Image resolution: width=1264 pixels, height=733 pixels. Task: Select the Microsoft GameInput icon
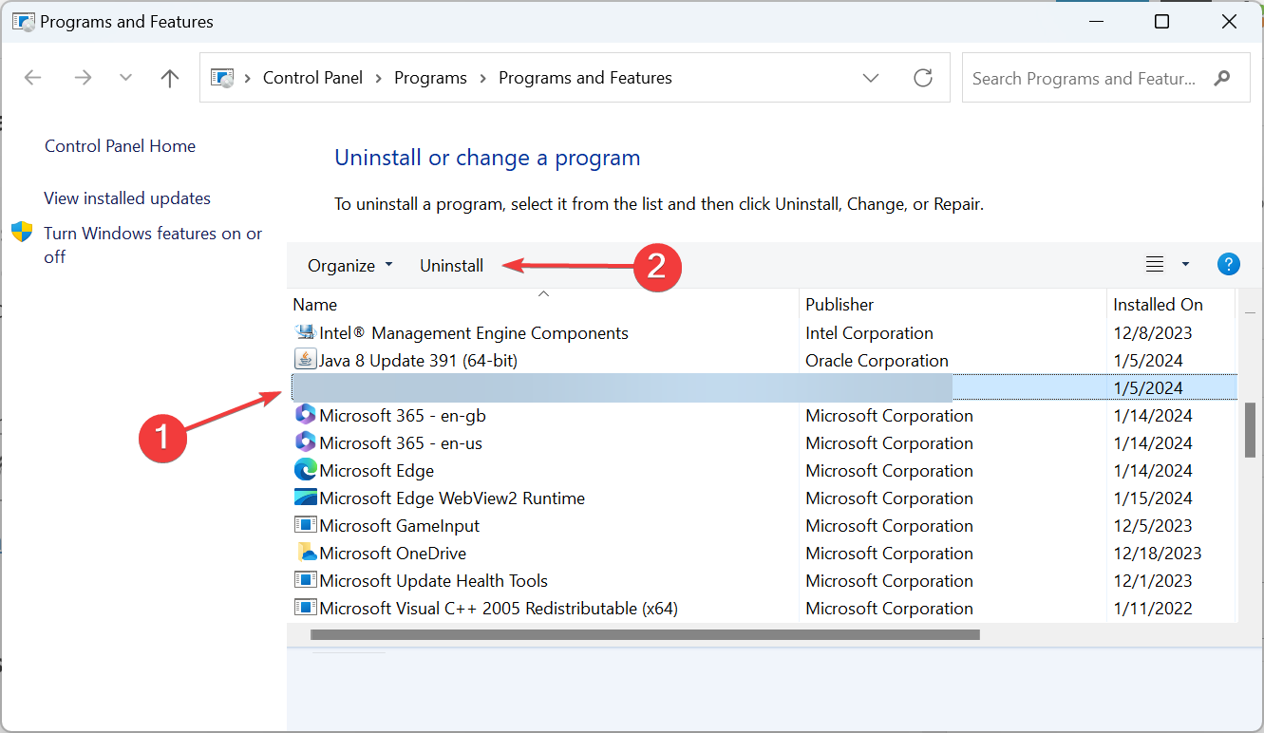point(305,525)
